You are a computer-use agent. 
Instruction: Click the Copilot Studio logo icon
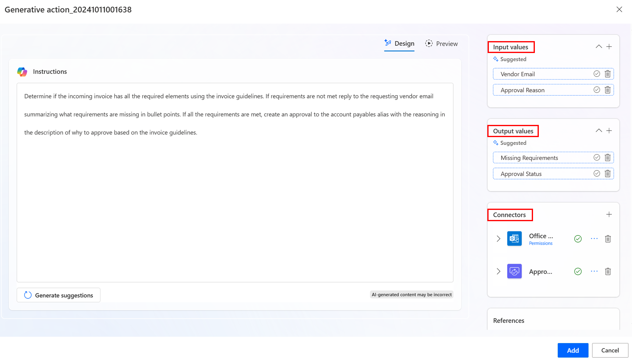click(23, 71)
